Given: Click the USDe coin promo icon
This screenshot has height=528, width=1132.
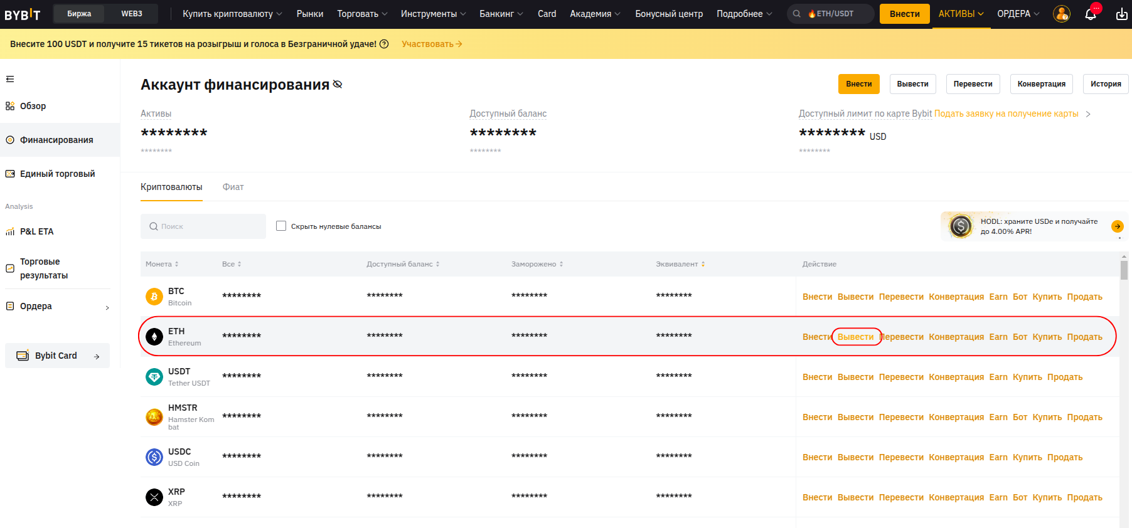Looking at the screenshot, I should [961, 226].
